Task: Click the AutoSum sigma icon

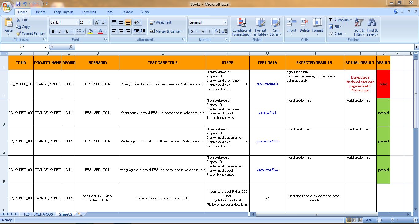Action: (x=331, y=20)
